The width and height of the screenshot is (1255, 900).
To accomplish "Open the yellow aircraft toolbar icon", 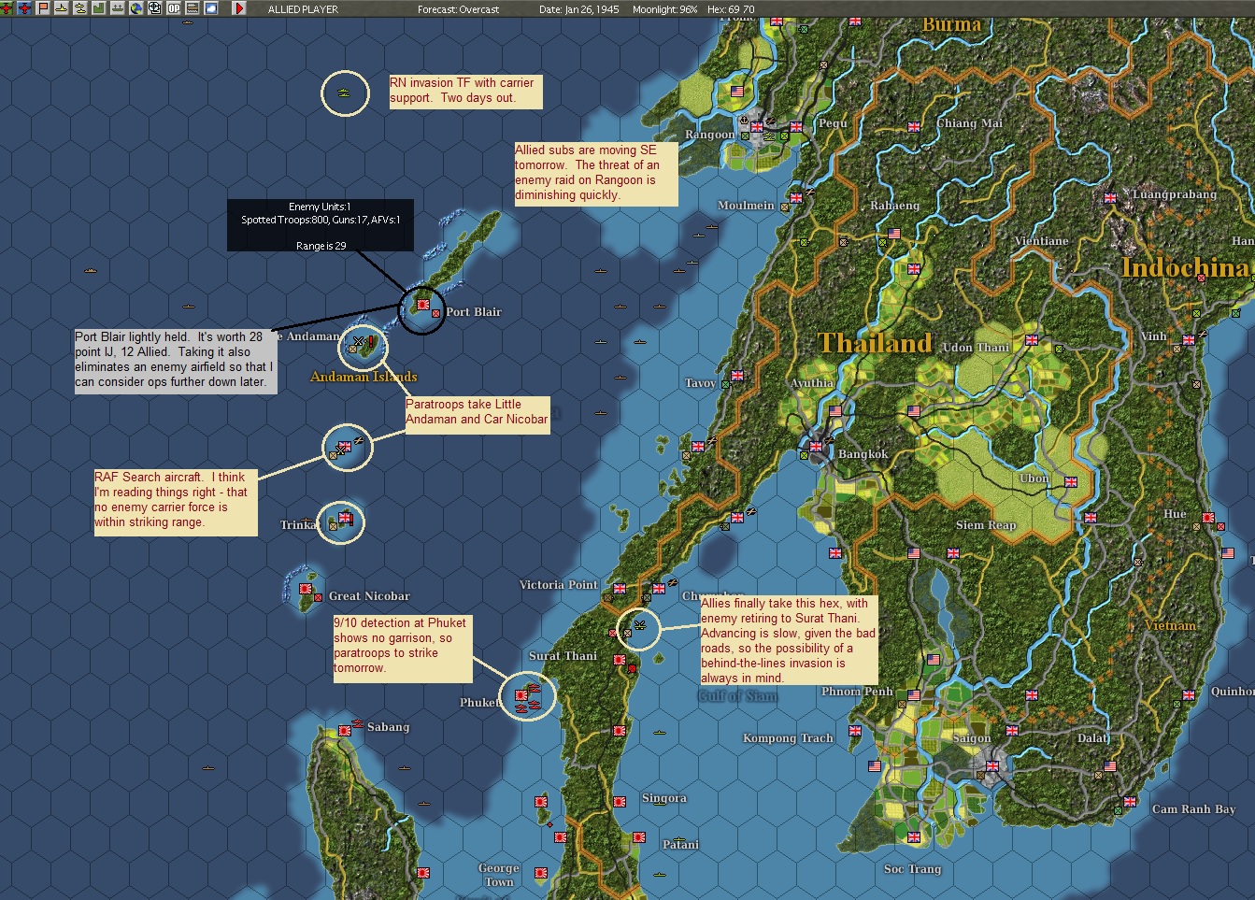I will click(x=62, y=8).
